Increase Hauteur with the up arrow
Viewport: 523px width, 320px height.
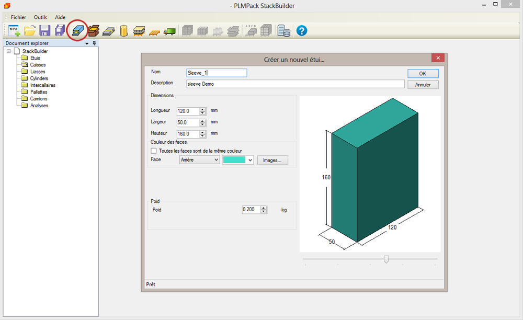pos(202,132)
